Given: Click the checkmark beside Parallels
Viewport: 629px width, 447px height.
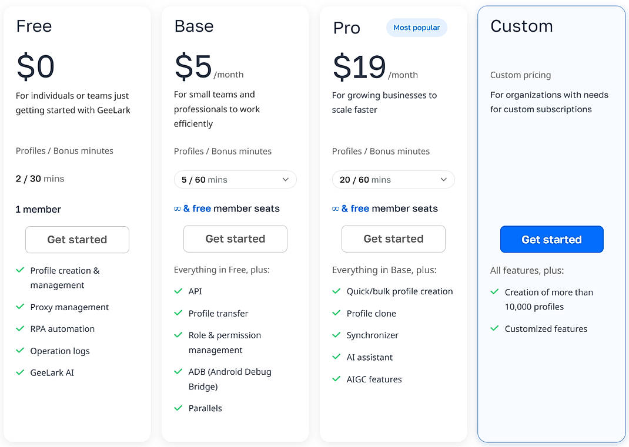Looking at the screenshot, I should 178,408.
